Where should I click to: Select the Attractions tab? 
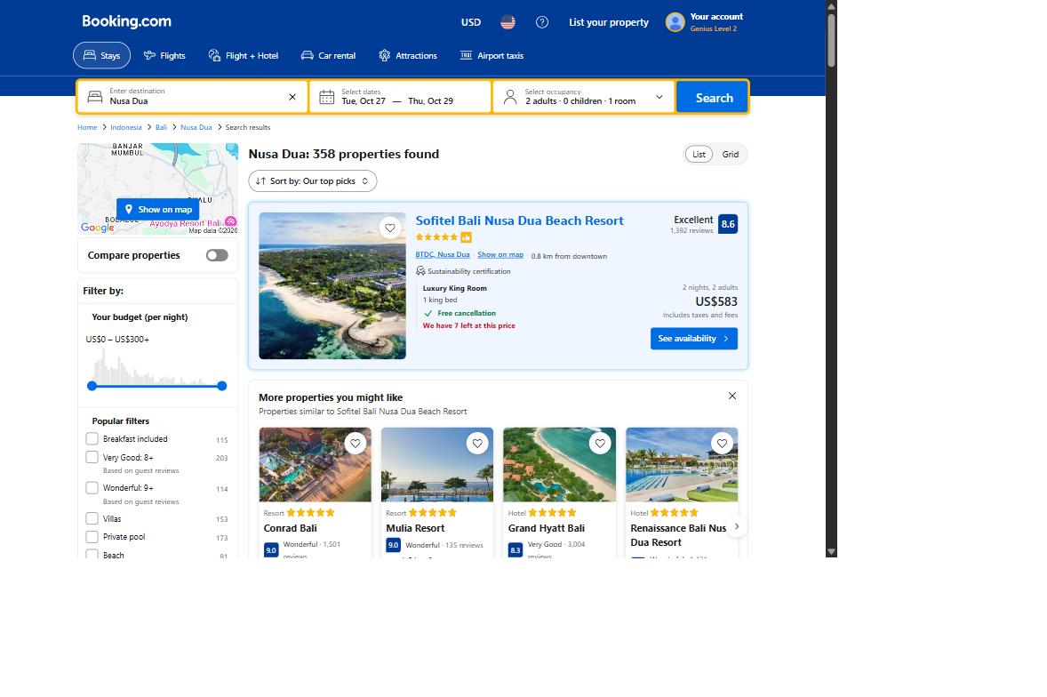(407, 55)
